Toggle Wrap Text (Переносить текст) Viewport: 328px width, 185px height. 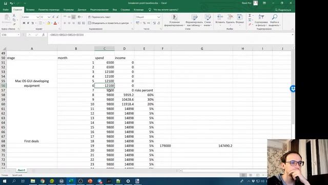(99, 17)
